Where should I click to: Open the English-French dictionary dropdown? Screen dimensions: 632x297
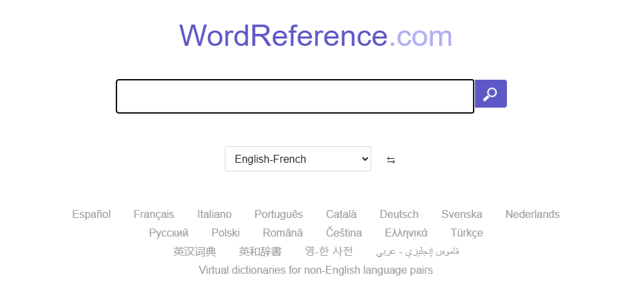298,159
